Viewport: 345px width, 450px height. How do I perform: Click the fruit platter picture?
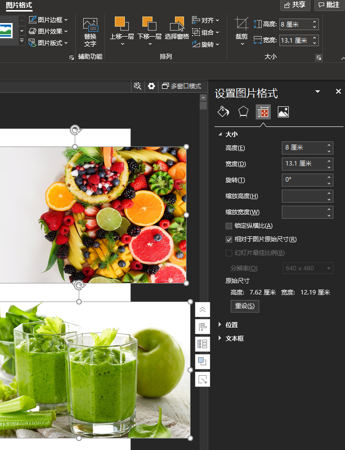pos(93,215)
